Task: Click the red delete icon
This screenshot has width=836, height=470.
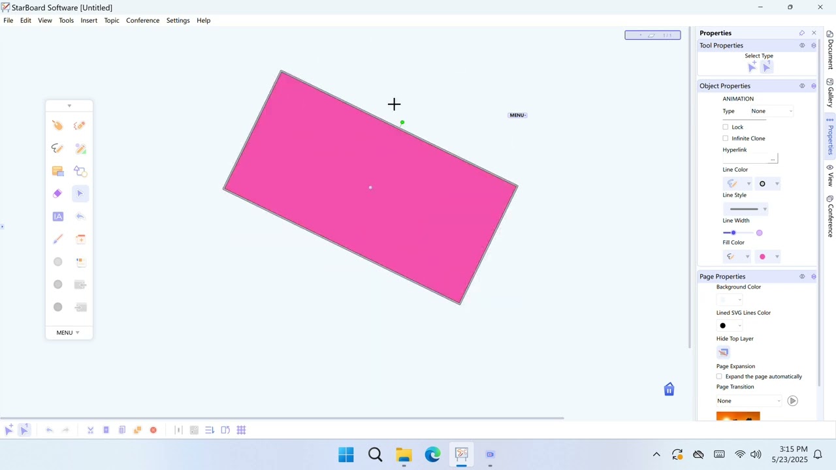Action: [x=153, y=430]
